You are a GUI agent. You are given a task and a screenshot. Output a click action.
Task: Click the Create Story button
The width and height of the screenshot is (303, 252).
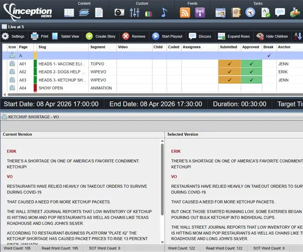pos(101,36)
